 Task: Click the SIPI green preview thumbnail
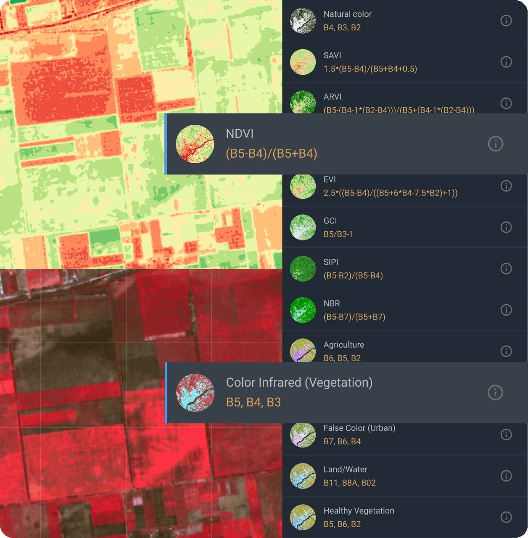303,269
